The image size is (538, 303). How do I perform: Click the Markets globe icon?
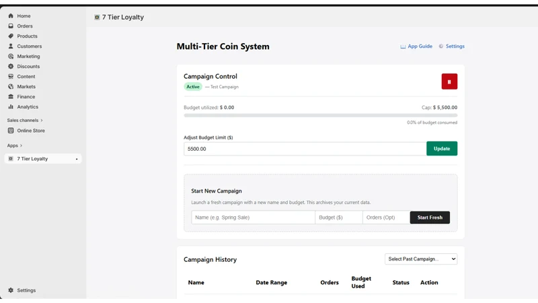click(11, 87)
